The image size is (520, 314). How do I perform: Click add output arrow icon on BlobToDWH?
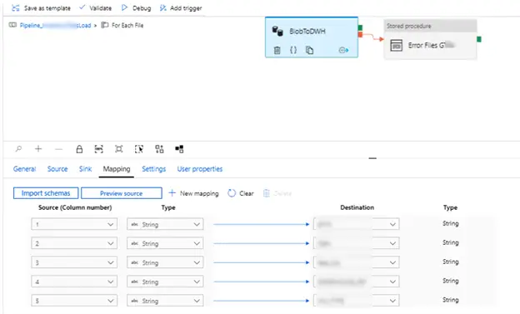[x=343, y=50]
